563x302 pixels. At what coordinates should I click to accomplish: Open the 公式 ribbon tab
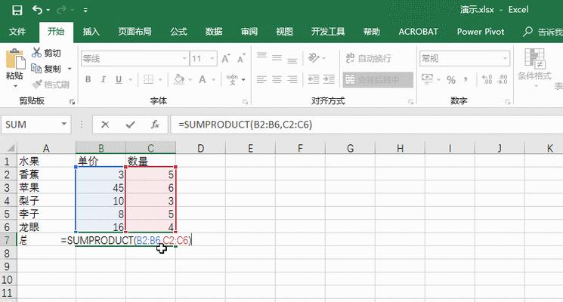[x=178, y=32]
